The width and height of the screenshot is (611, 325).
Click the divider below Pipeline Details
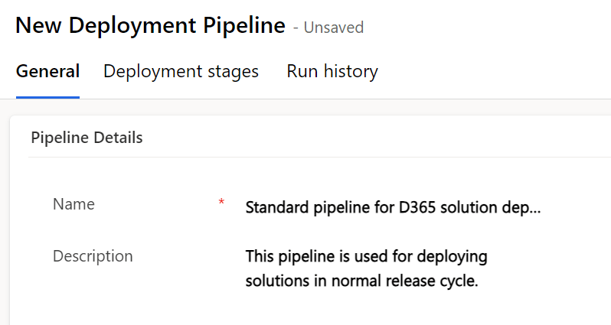(306, 158)
